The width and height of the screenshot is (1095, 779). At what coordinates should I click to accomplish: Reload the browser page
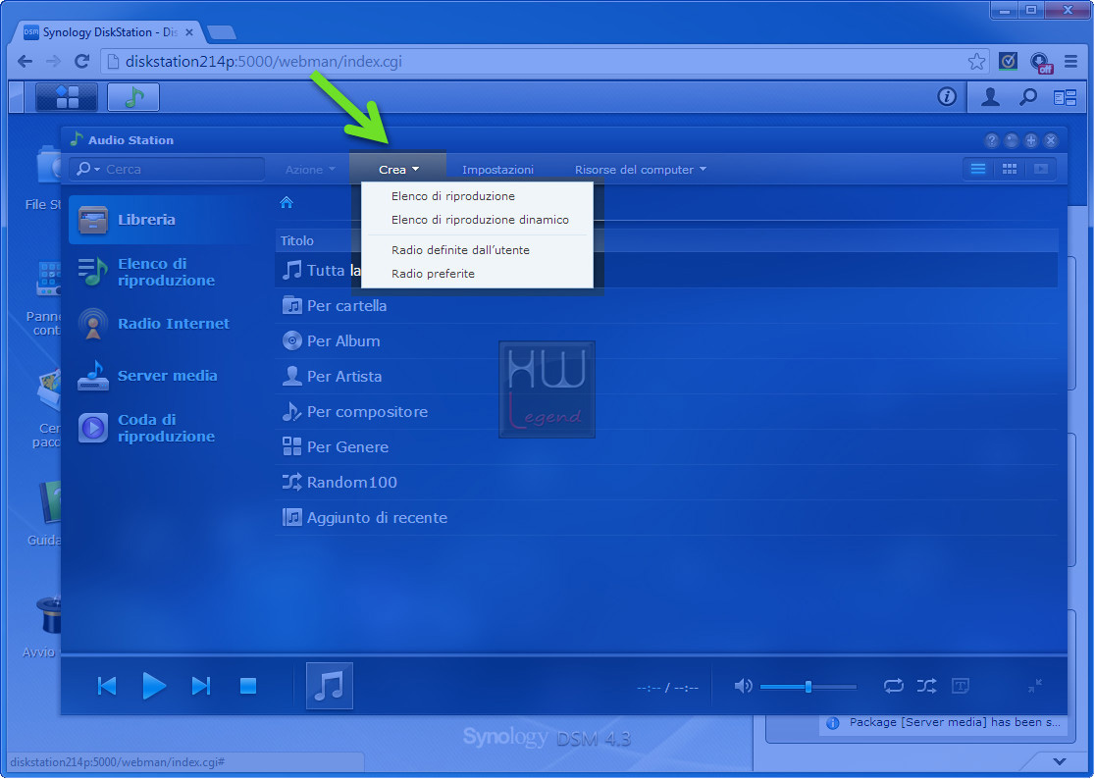click(81, 62)
